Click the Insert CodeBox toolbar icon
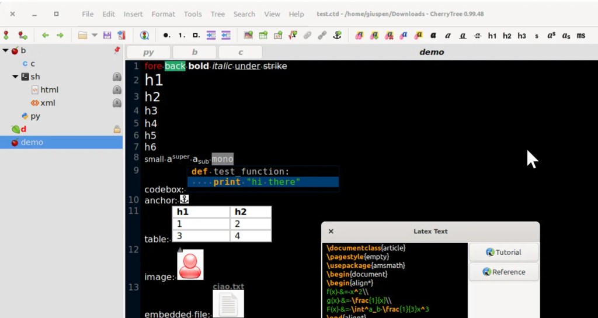598x318 pixels. (x=278, y=36)
